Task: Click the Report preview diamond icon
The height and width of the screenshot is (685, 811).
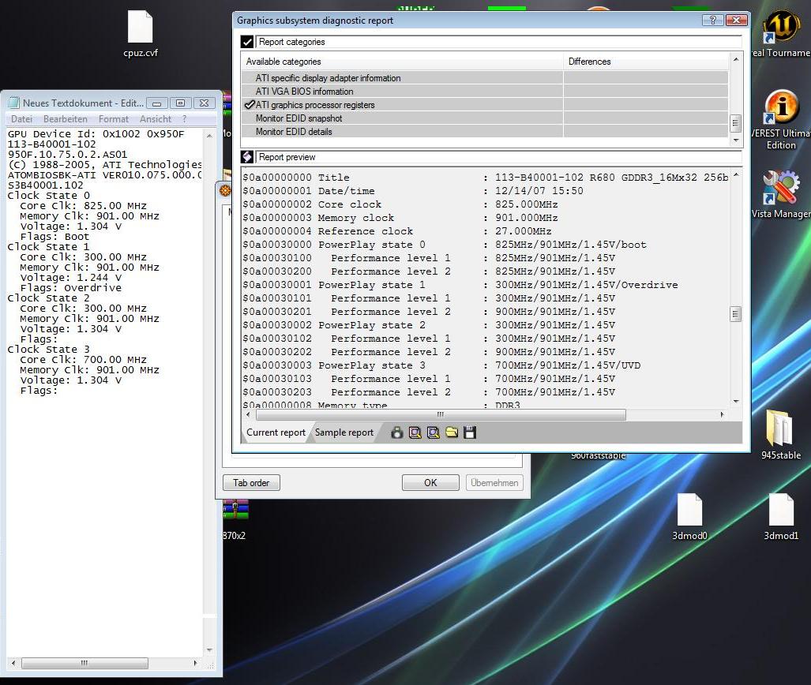Action: [x=247, y=156]
